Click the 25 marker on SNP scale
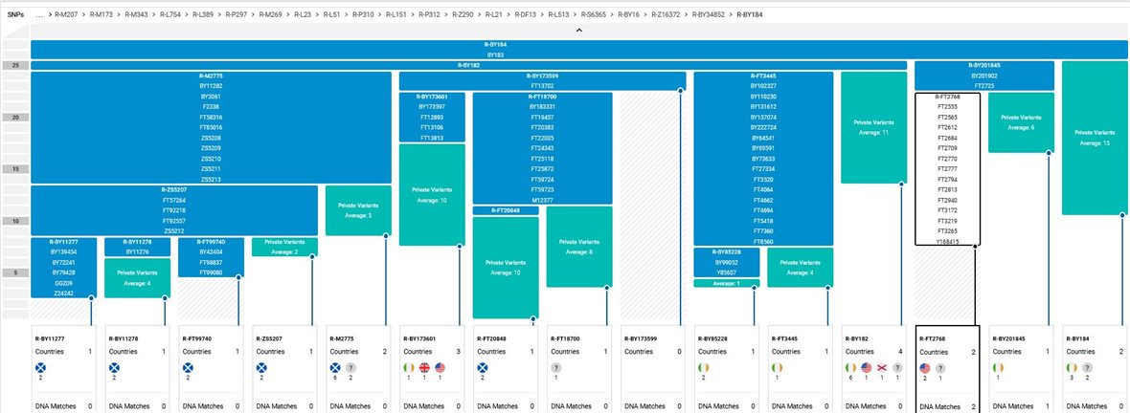Image resolution: width=1130 pixels, height=413 pixels. [x=15, y=65]
